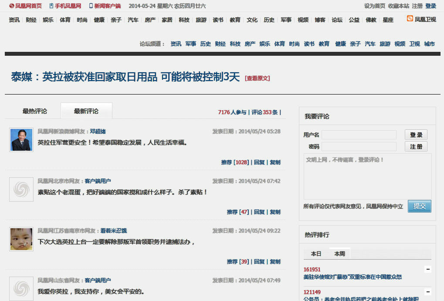The image size is (444, 301).
Task: Open the 历史 forum channel
Action: 205,44
